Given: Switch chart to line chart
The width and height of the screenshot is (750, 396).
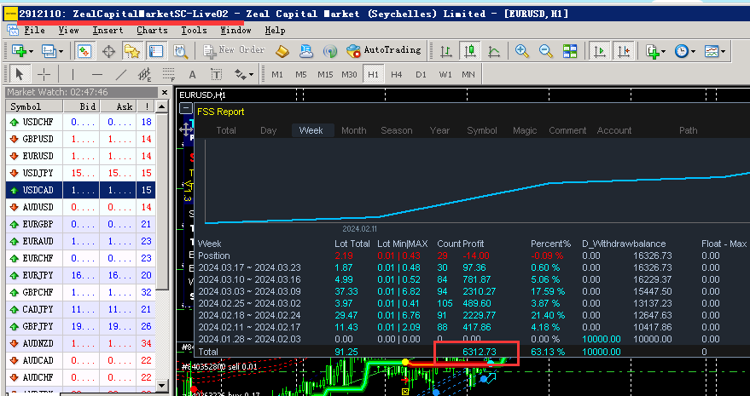Looking at the screenshot, I should click(494, 50).
